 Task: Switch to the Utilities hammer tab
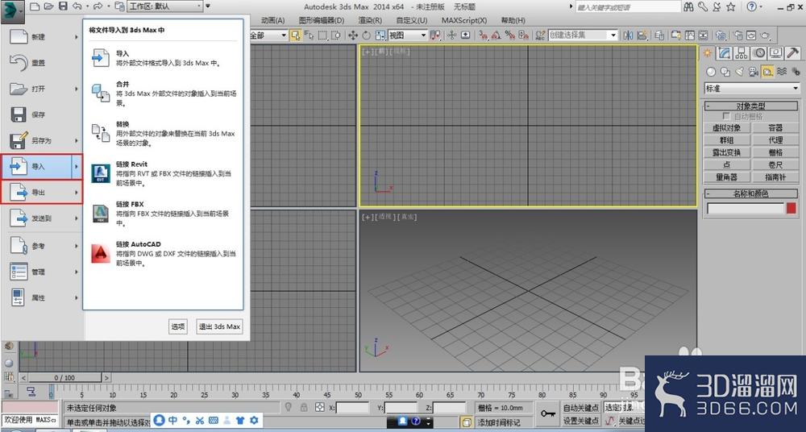click(793, 53)
